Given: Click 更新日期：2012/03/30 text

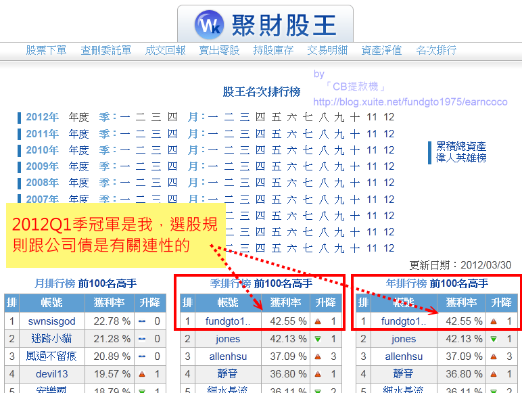Looking at the screenshot, I should click(460, 265).
